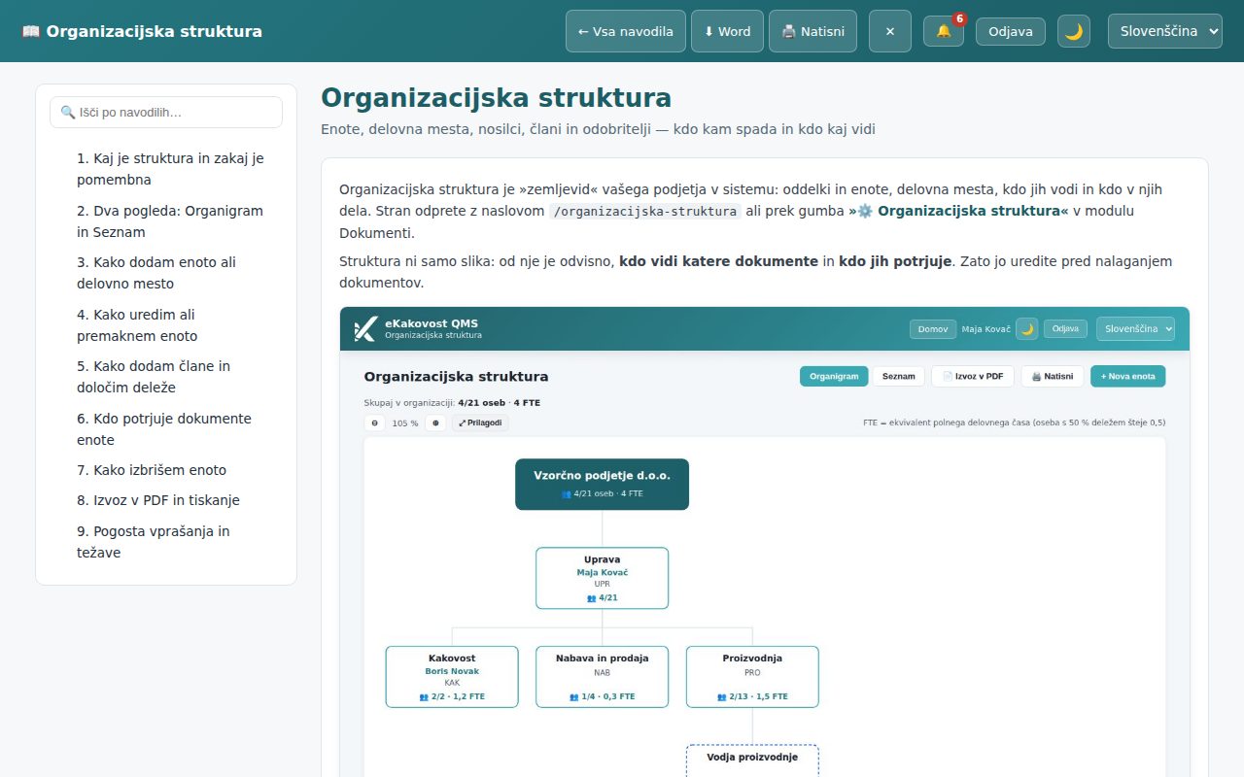Click the Prilagodi fit button

[480, 423]
